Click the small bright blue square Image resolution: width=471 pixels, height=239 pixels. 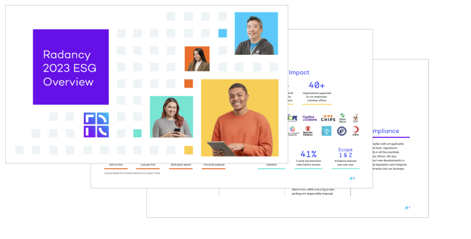pos(222,33)
